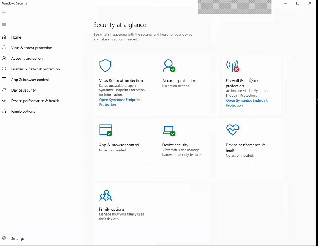Viewport: 318px width, 246px height.
Task: Click the Home house icon in sidebar
Action: click(x=4, y=37)
